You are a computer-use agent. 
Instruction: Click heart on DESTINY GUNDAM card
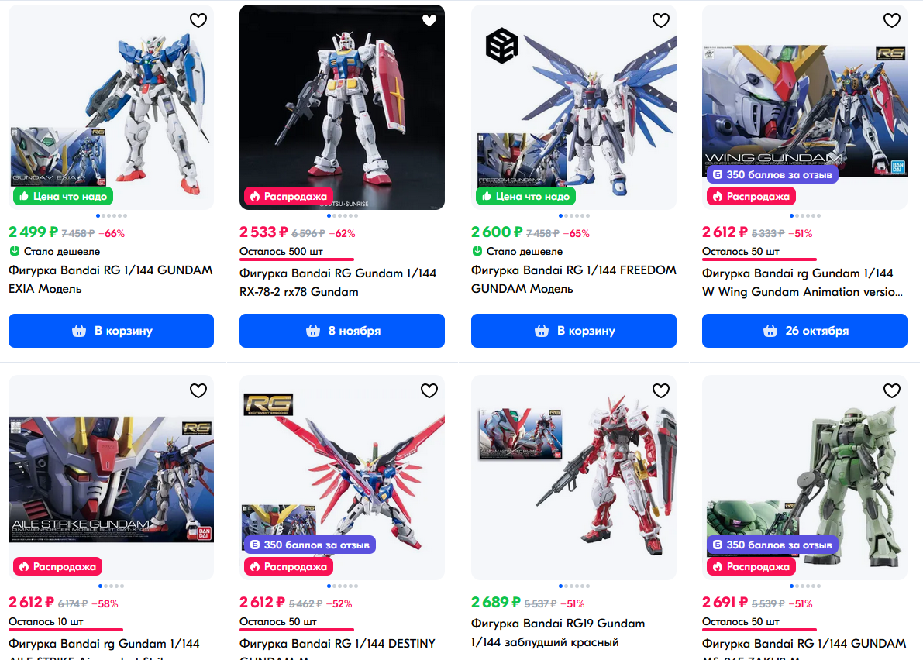coord(429,390)
